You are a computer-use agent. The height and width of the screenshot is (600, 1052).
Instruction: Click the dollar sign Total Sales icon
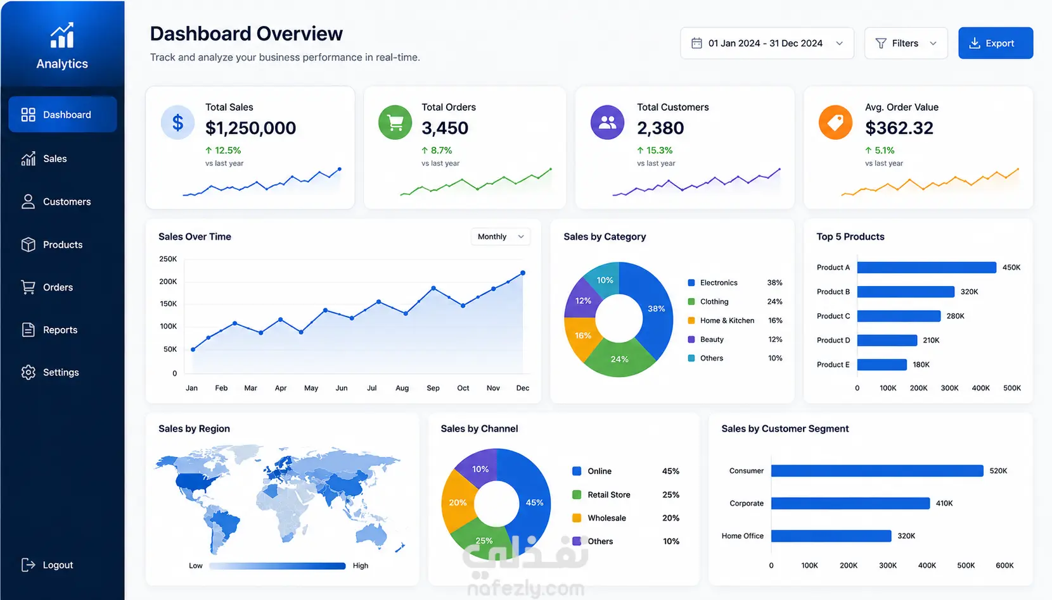(178, 122)
